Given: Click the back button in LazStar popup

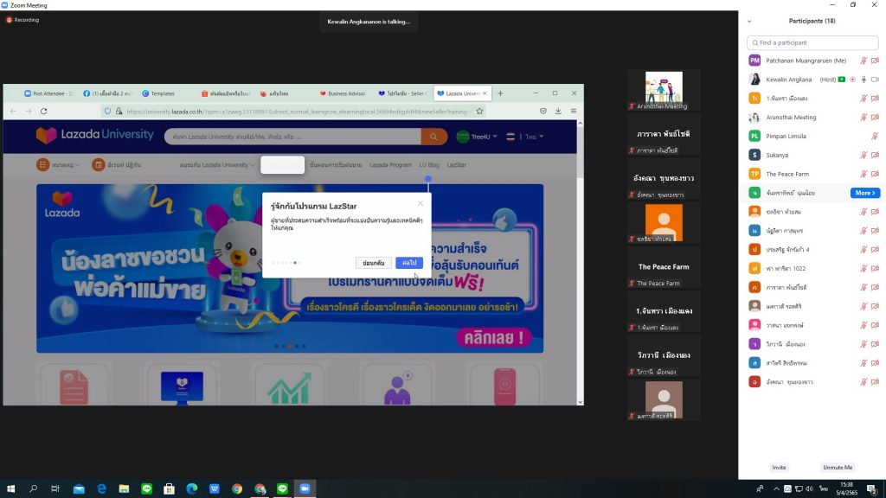Looking at the screenshot, I should [x=374, y=263].
